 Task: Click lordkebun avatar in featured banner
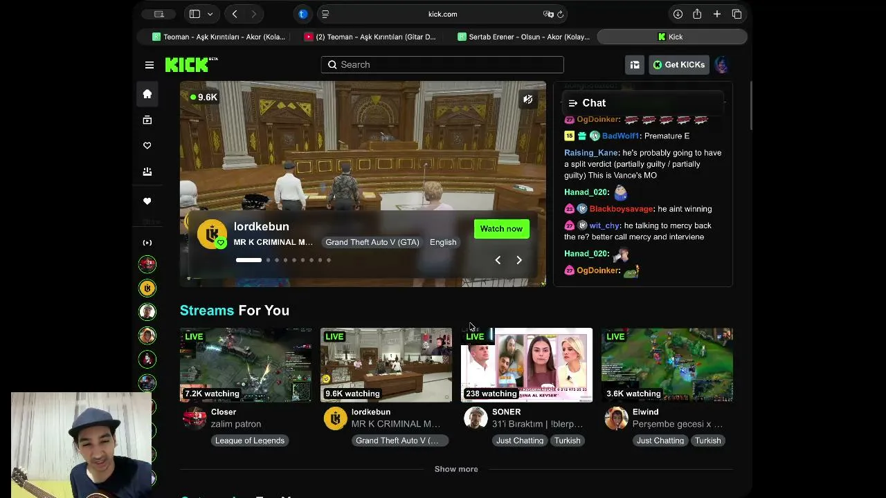tap(212, 234)
